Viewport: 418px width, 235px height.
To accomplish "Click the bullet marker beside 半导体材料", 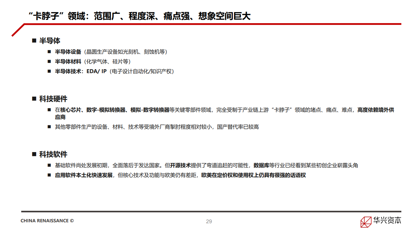I will 49,61.
